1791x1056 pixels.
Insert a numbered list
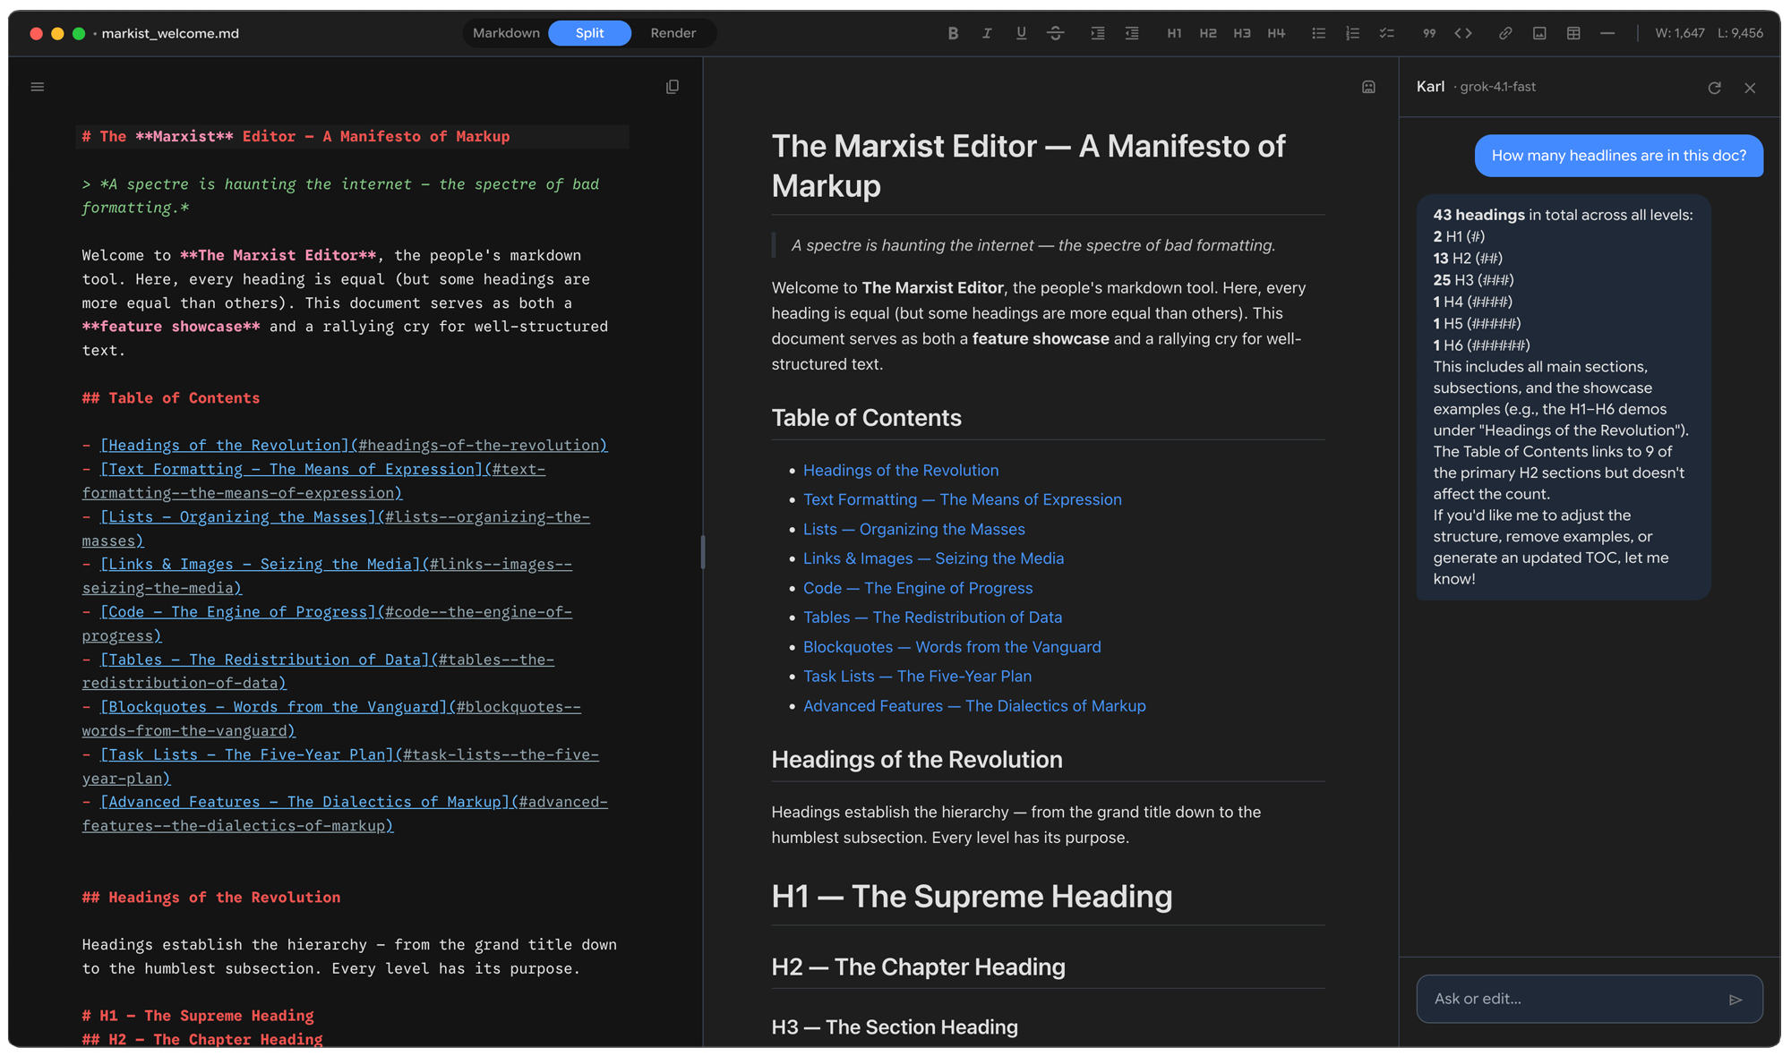(1352, 33)
